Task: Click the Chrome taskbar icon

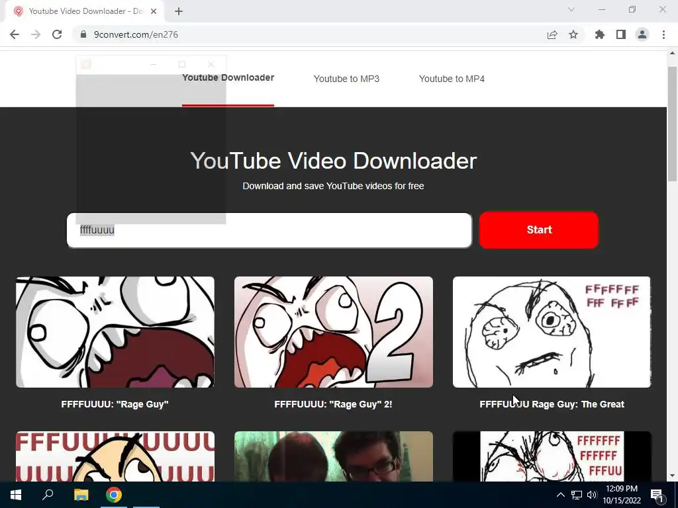Action: [x=114, y=495]
